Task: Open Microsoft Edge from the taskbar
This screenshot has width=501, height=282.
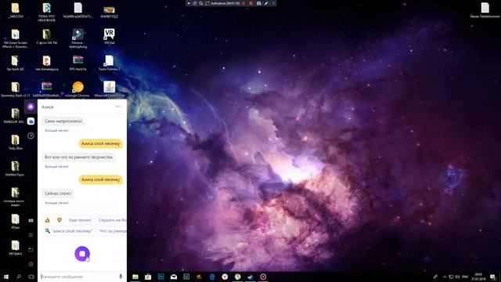Action: click(212, 277)
